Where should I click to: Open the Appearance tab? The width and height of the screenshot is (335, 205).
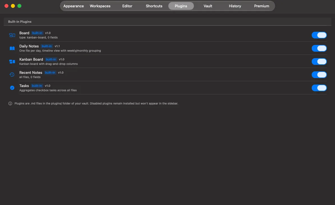[74, 6]
